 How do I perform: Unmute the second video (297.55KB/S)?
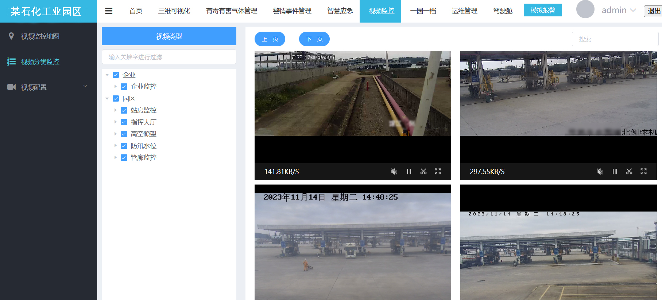600,171
